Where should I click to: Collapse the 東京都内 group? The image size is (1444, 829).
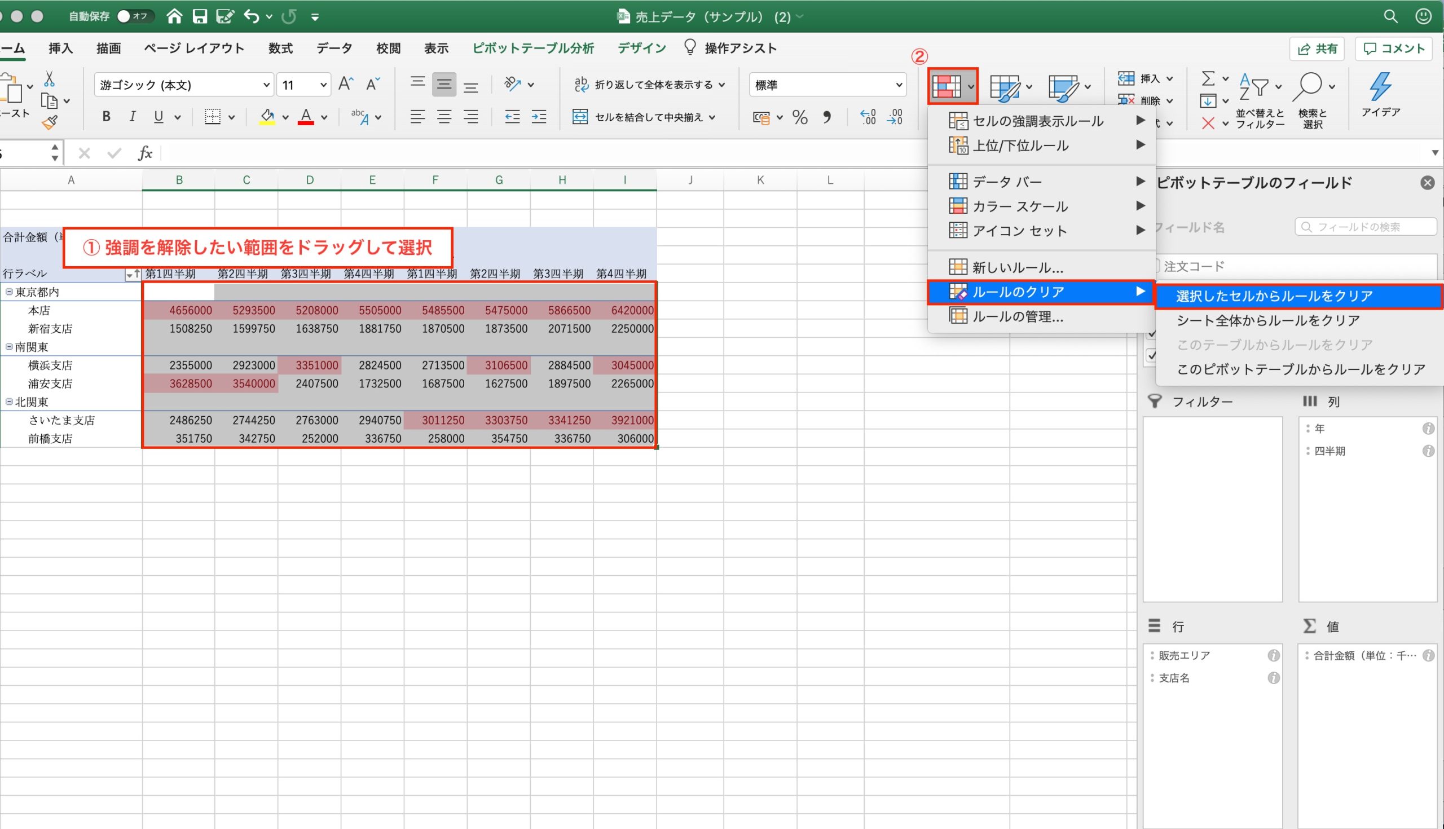tap(8, 292)
